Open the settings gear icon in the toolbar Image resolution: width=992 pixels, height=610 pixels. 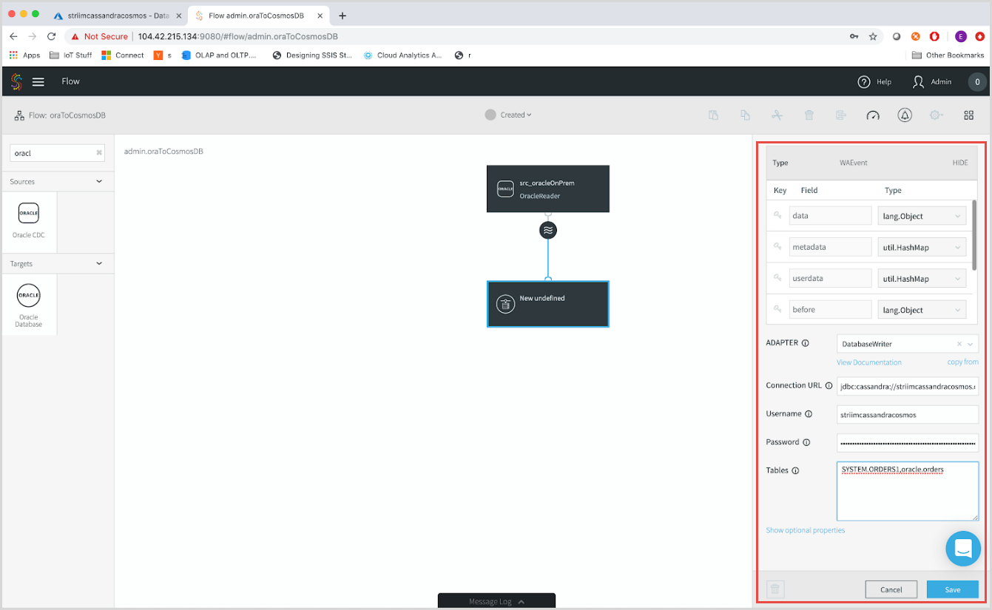coord(936,115)
